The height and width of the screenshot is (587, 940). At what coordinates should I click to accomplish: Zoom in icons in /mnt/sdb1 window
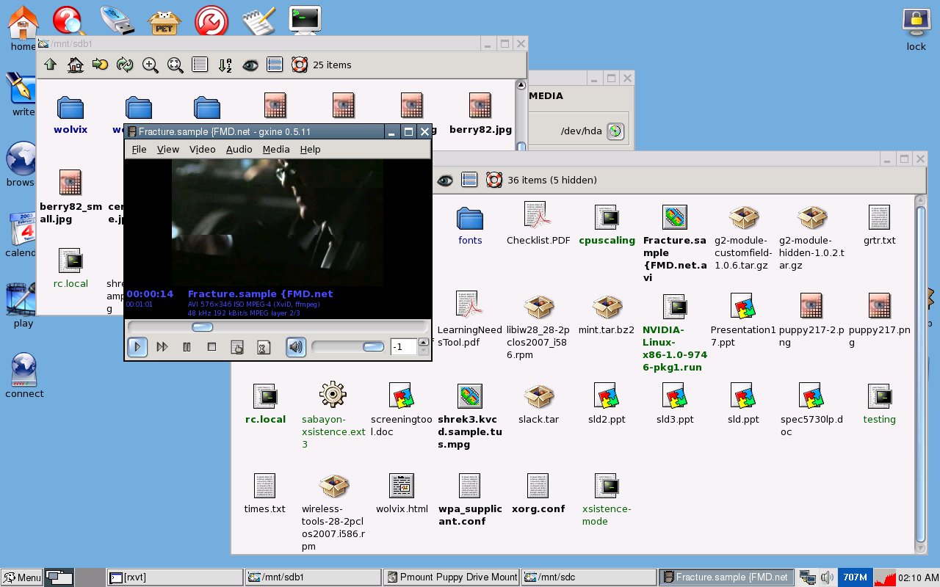tap(150, 65)
